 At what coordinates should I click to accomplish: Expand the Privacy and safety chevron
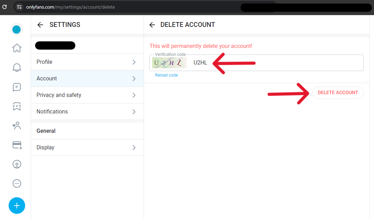click(x=134, y=95)
